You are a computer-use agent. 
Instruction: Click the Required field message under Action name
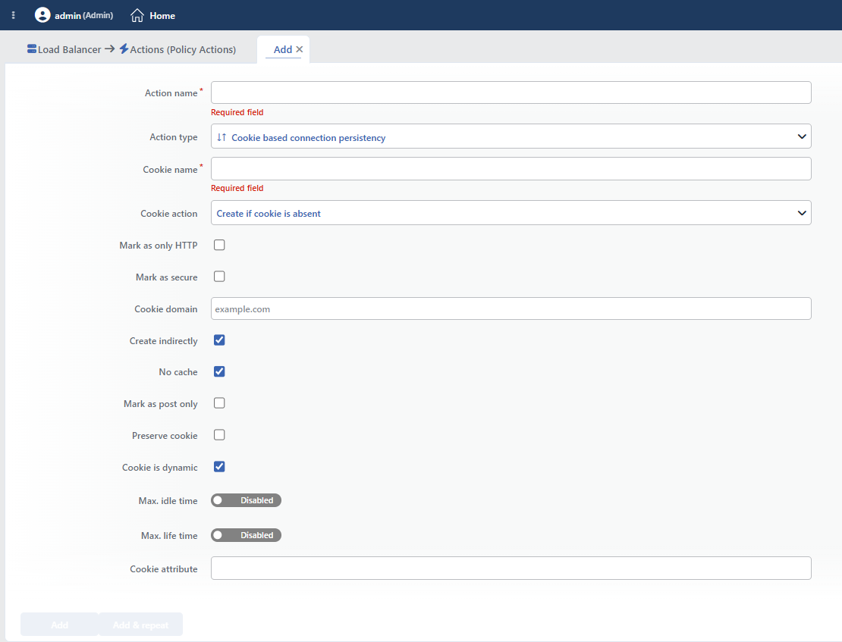(237, 112)
